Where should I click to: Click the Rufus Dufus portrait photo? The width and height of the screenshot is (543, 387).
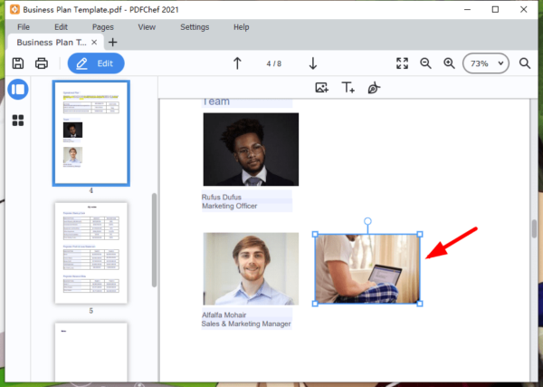(251, 150)
